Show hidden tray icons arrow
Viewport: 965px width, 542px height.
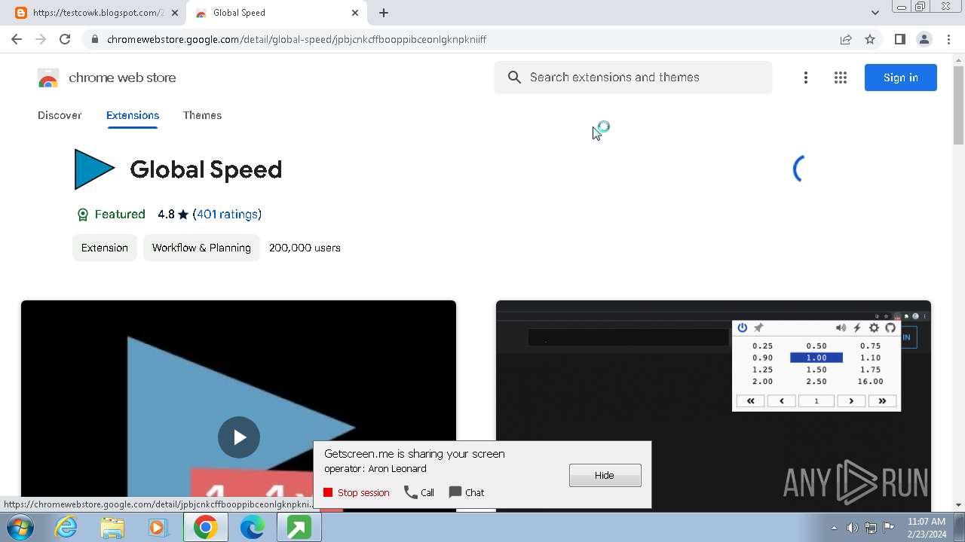coord(834,528)
